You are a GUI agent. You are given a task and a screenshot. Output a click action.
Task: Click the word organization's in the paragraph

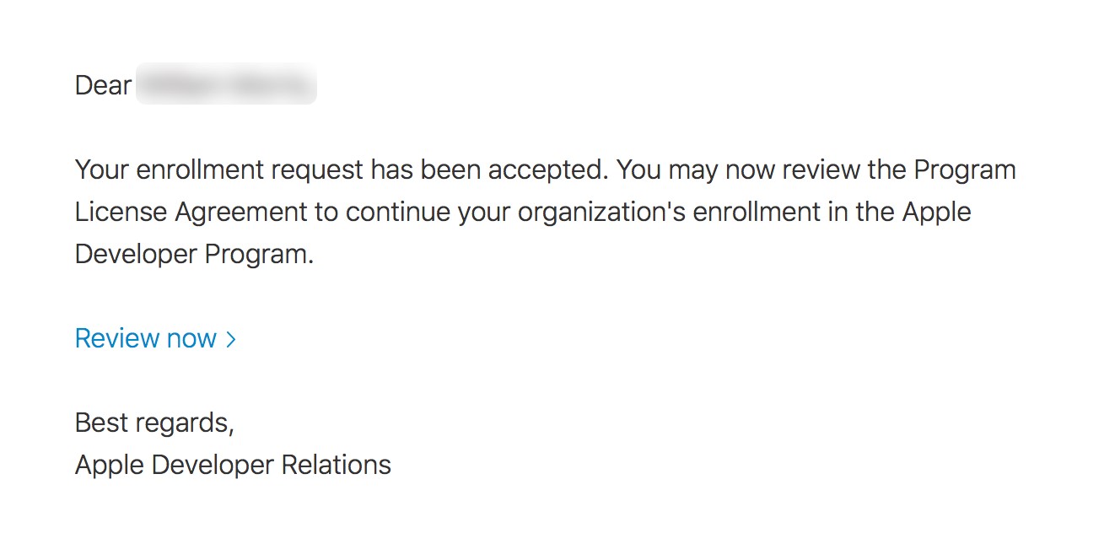pyautogui.click(x=601, y=212)
